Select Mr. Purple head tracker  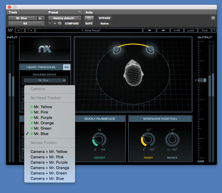pos(50,117)
